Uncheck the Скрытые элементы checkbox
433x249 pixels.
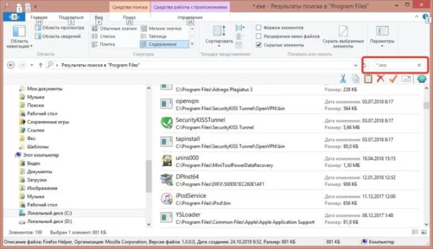tap(258, 45)
